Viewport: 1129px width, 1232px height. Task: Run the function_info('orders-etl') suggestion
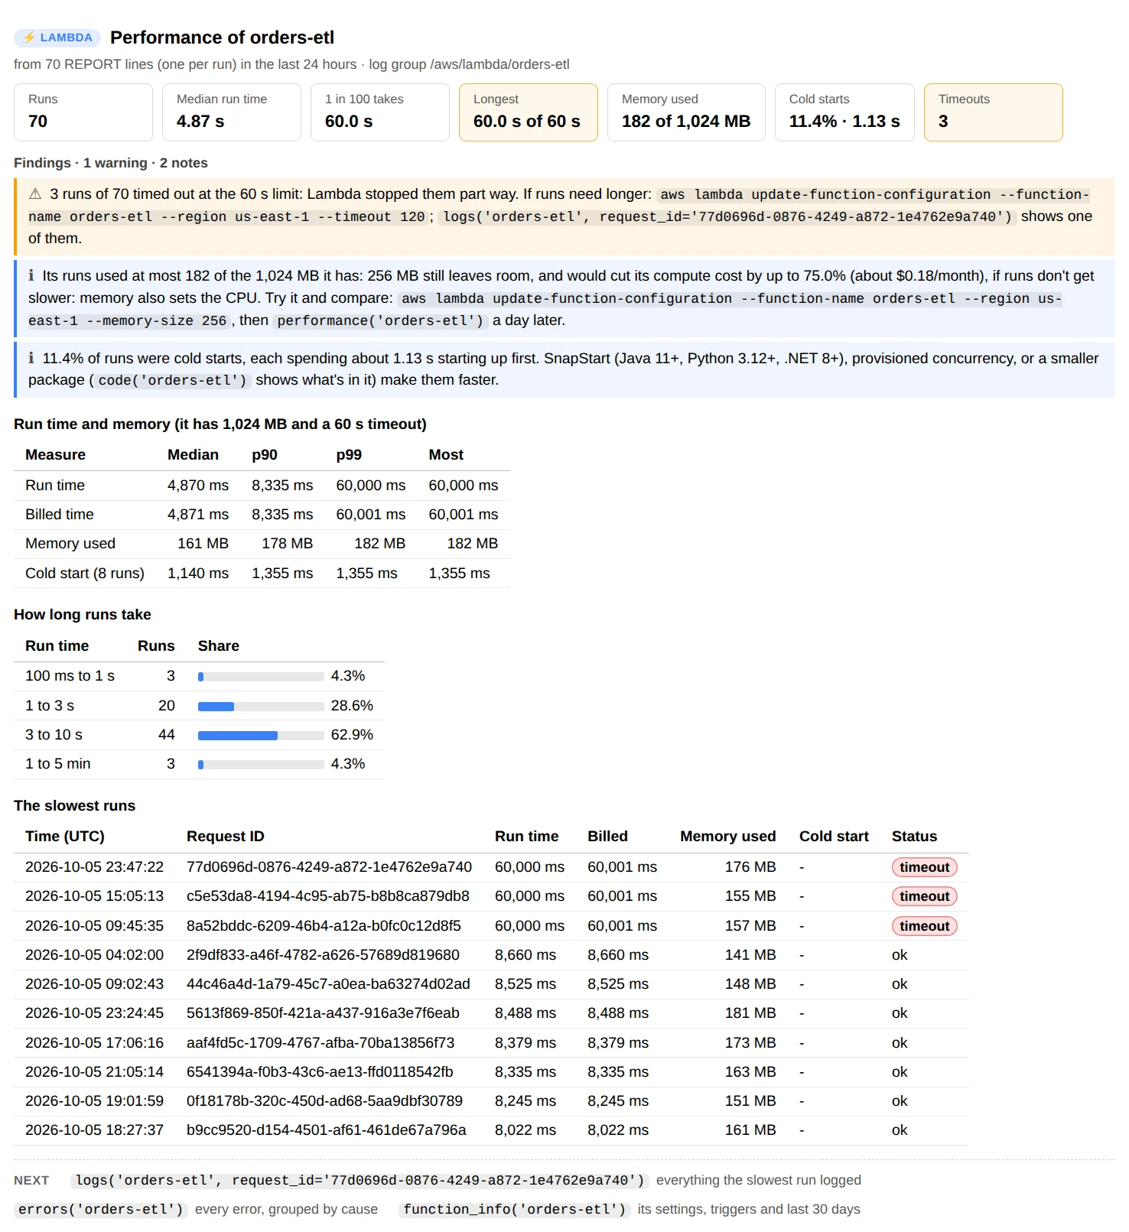(514, 1210)
